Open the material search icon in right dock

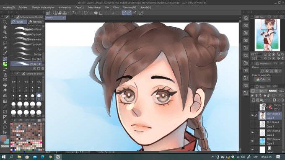click(x=246, y=18)
